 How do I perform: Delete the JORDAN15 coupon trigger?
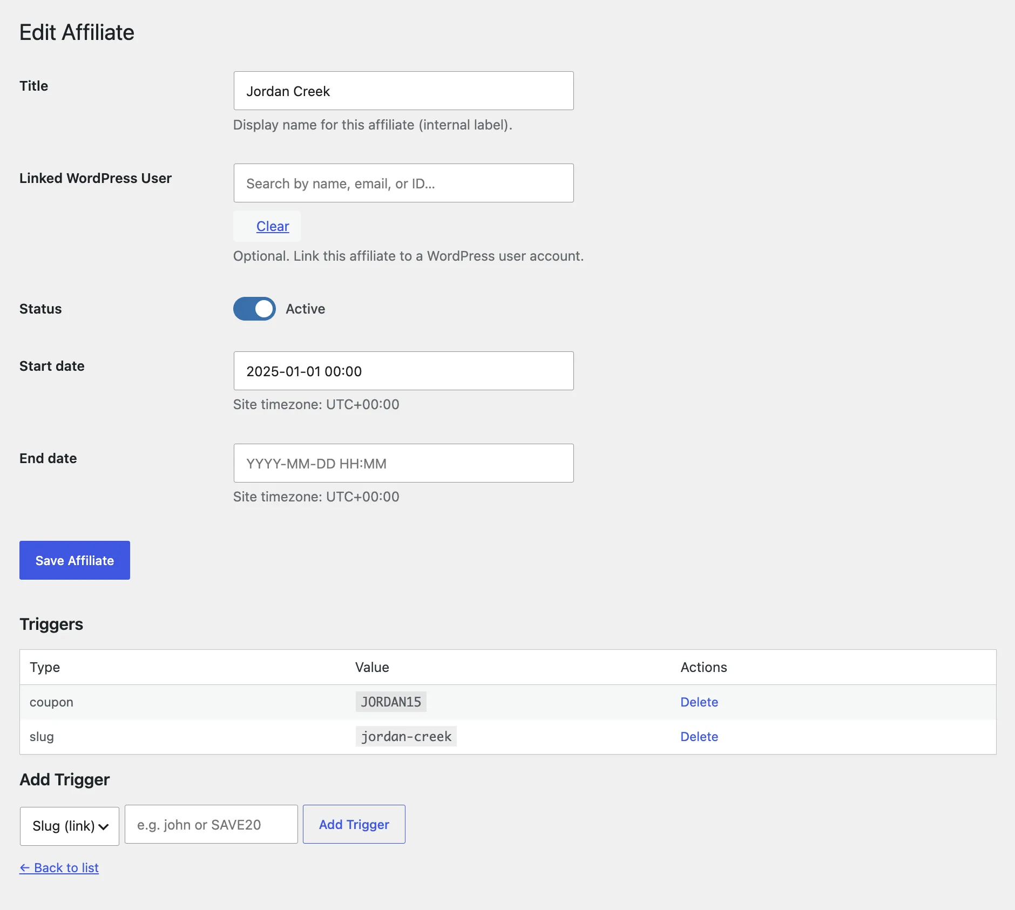pyautogui.click(x=699, y=702)
